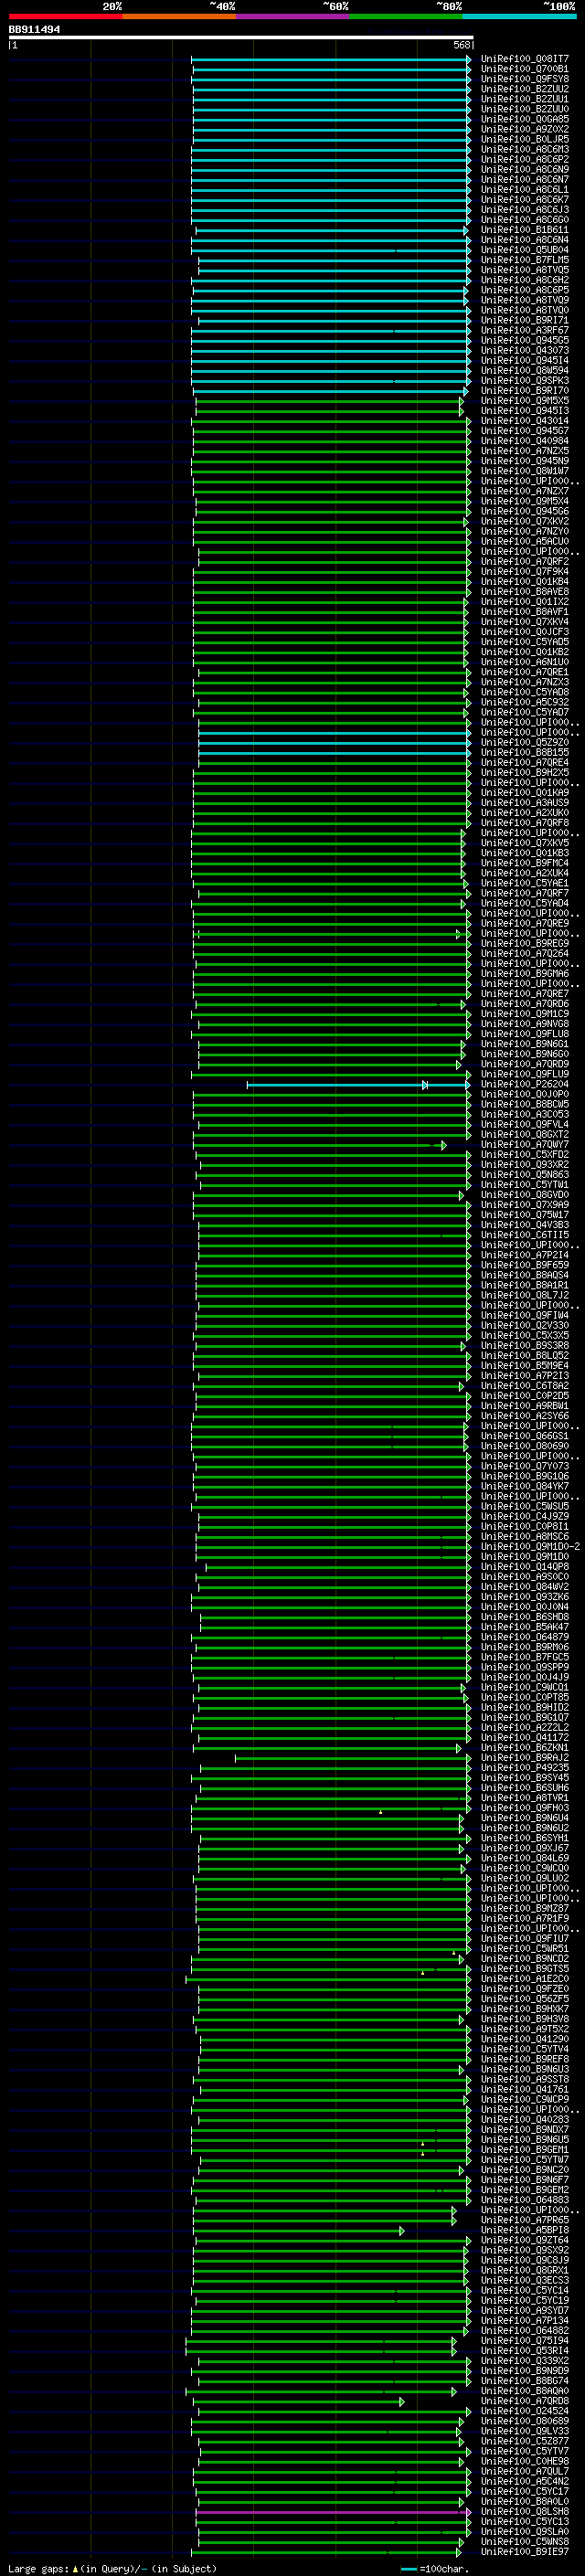Click the =100char. scale legend

point(435,2568)
